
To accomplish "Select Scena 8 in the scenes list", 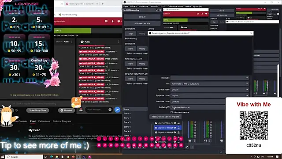I will pyautogui.click(x=127, y=114).
